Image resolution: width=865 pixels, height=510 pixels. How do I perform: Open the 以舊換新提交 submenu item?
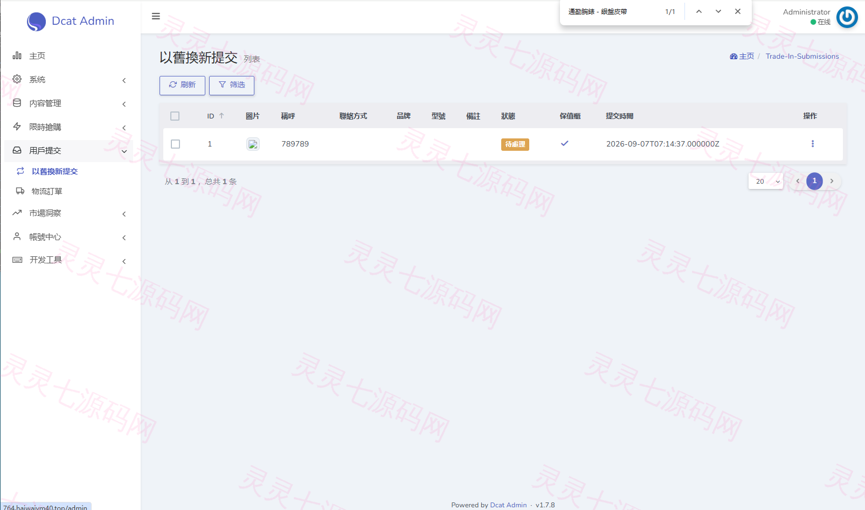tap(69, 171)
